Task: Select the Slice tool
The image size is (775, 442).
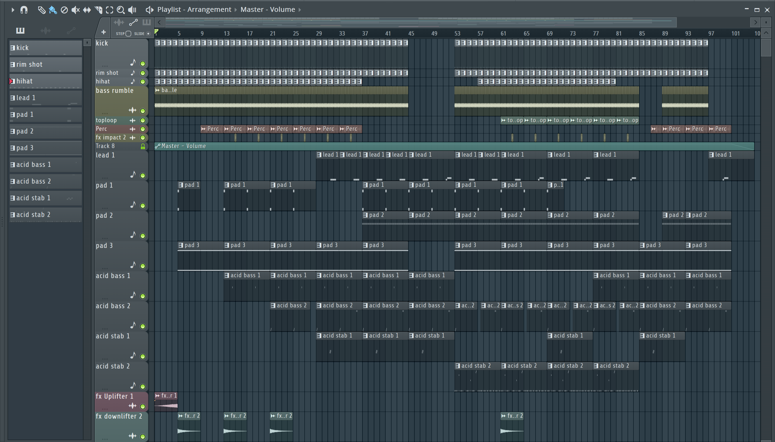Action: [x=98, y=10]
